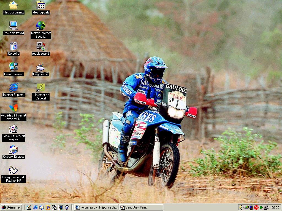Select Enregistrement du Pavillon HP icon
Screen dimensions: 282x211
click(x=13, y=170)
